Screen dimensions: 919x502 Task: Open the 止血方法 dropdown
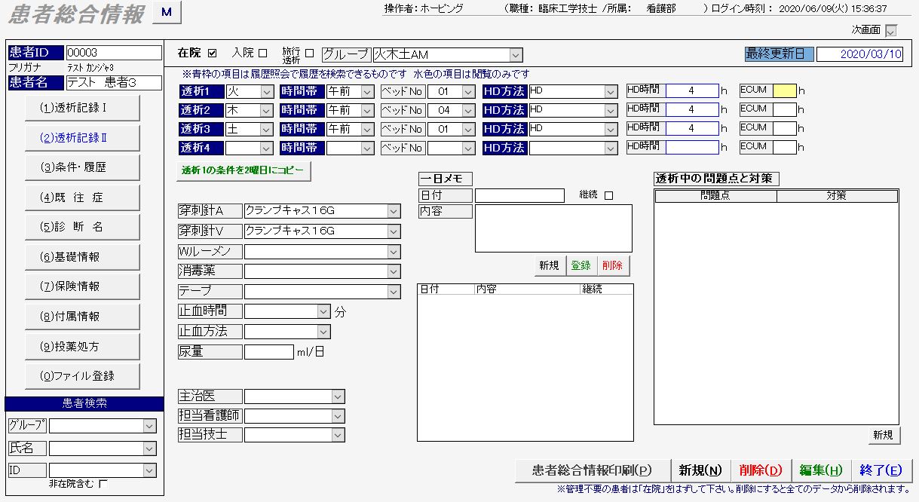(323, 331)
